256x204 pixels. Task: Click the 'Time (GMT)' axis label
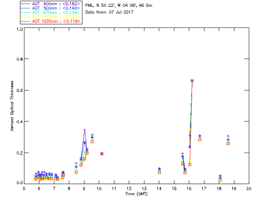[136, 194]
